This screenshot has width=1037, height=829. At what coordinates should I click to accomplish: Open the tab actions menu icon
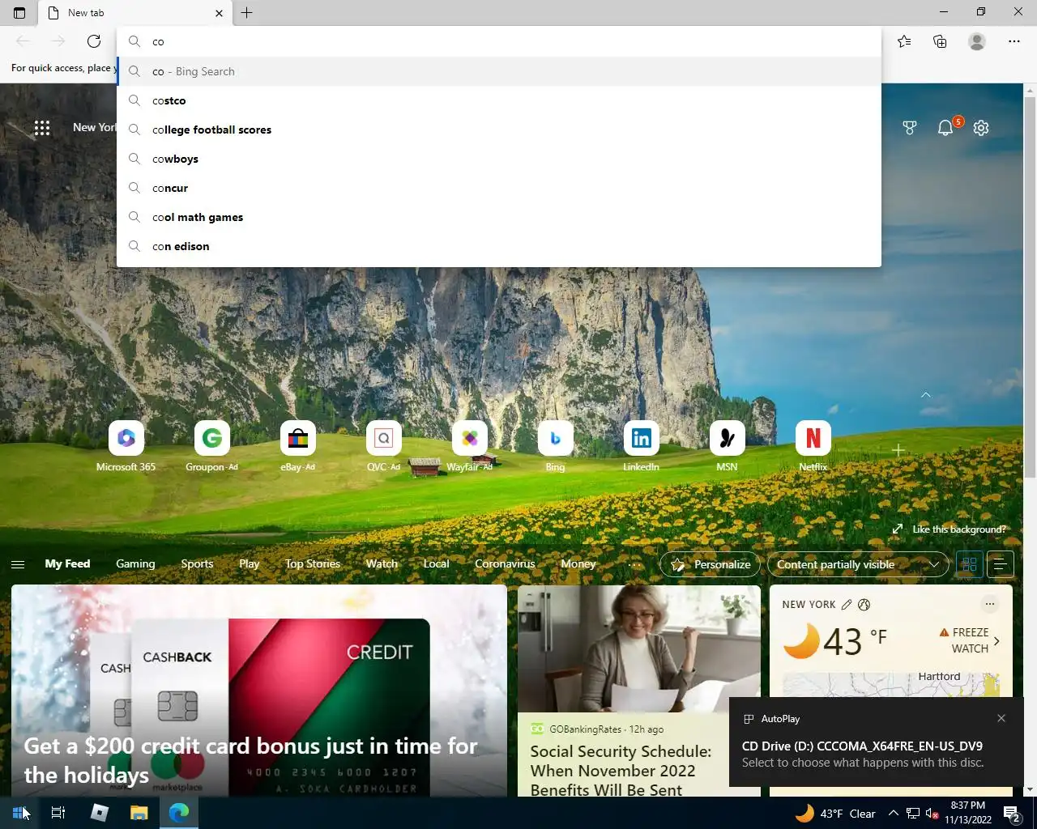(19, 13)
